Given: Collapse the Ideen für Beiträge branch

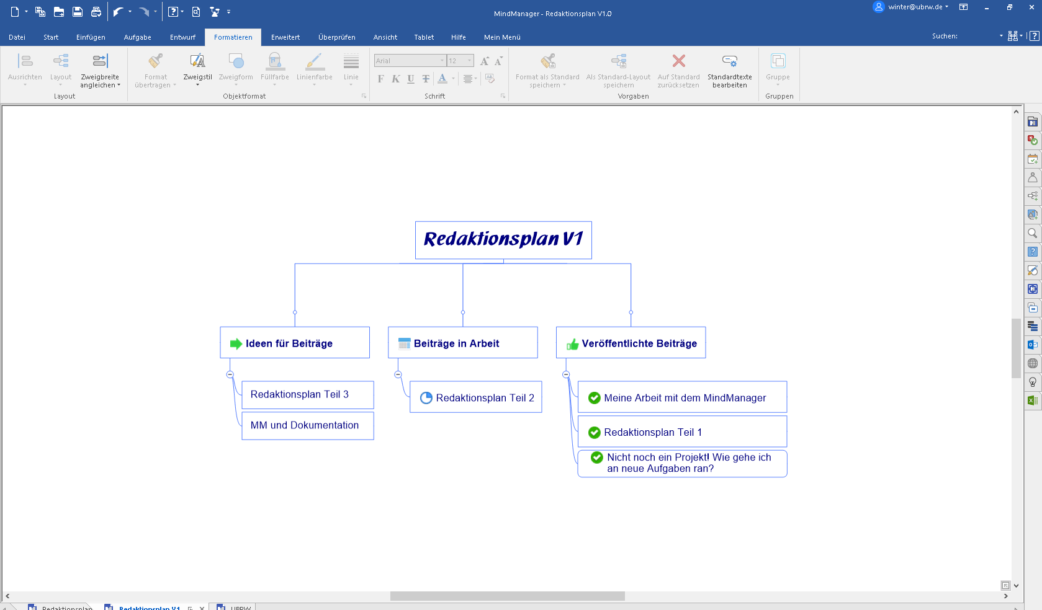Looking at the screenshot, I should pyautogui.click(x=230, y=374).
